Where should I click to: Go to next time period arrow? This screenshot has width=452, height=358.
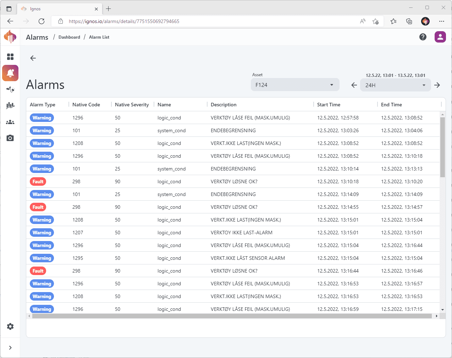(437, 85)
